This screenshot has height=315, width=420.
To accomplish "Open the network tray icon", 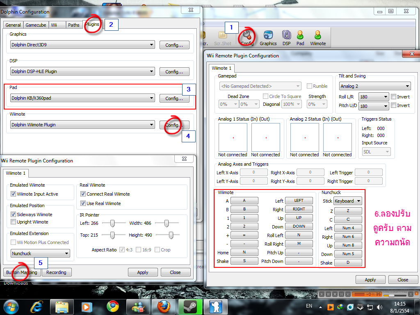I will (x=370, y=307).
